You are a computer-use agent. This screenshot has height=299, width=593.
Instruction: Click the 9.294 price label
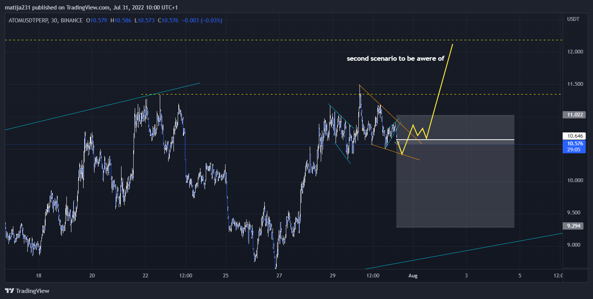tap(574, 226)
